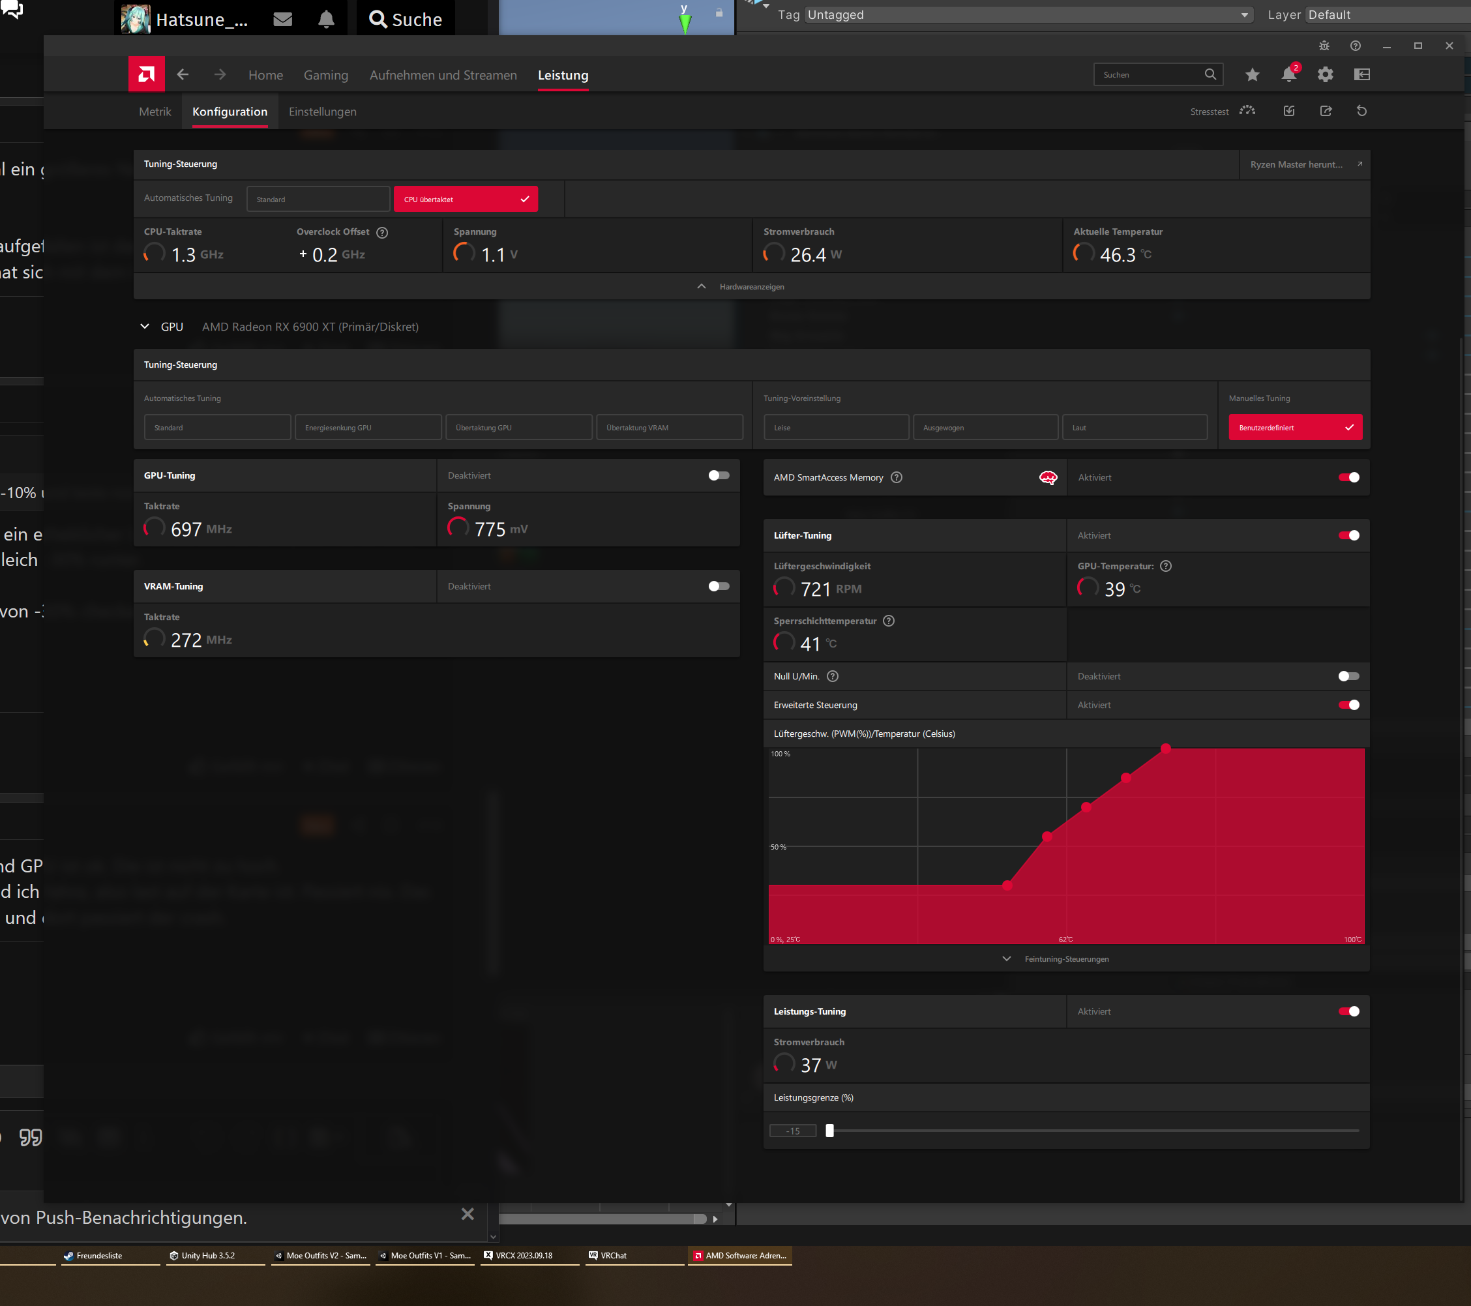Viewport: 1471px width, 1306px height.
Task: Navigate back with the left arrow
Action: click(x=183, y=74)
